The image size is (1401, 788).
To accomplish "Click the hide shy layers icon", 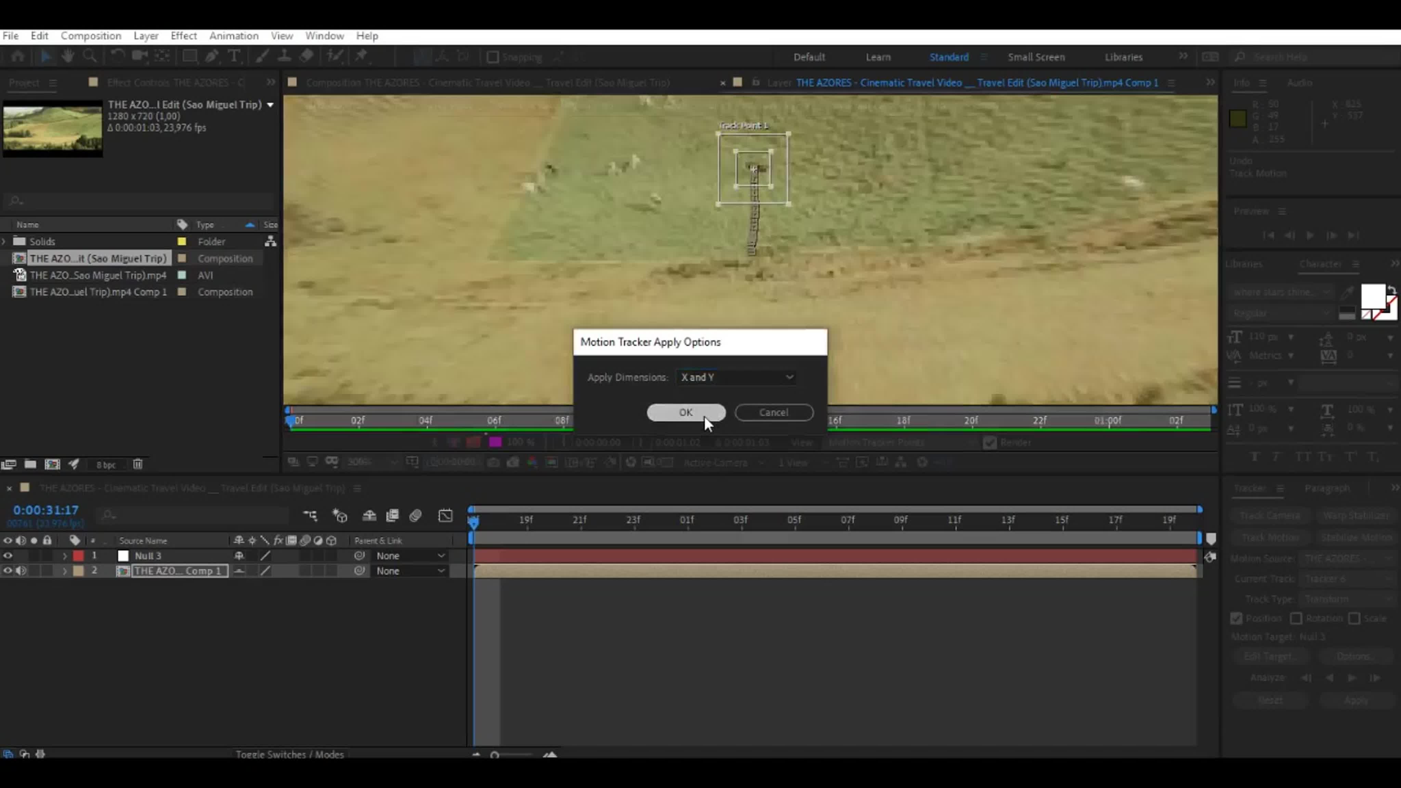I will [369, 515].
